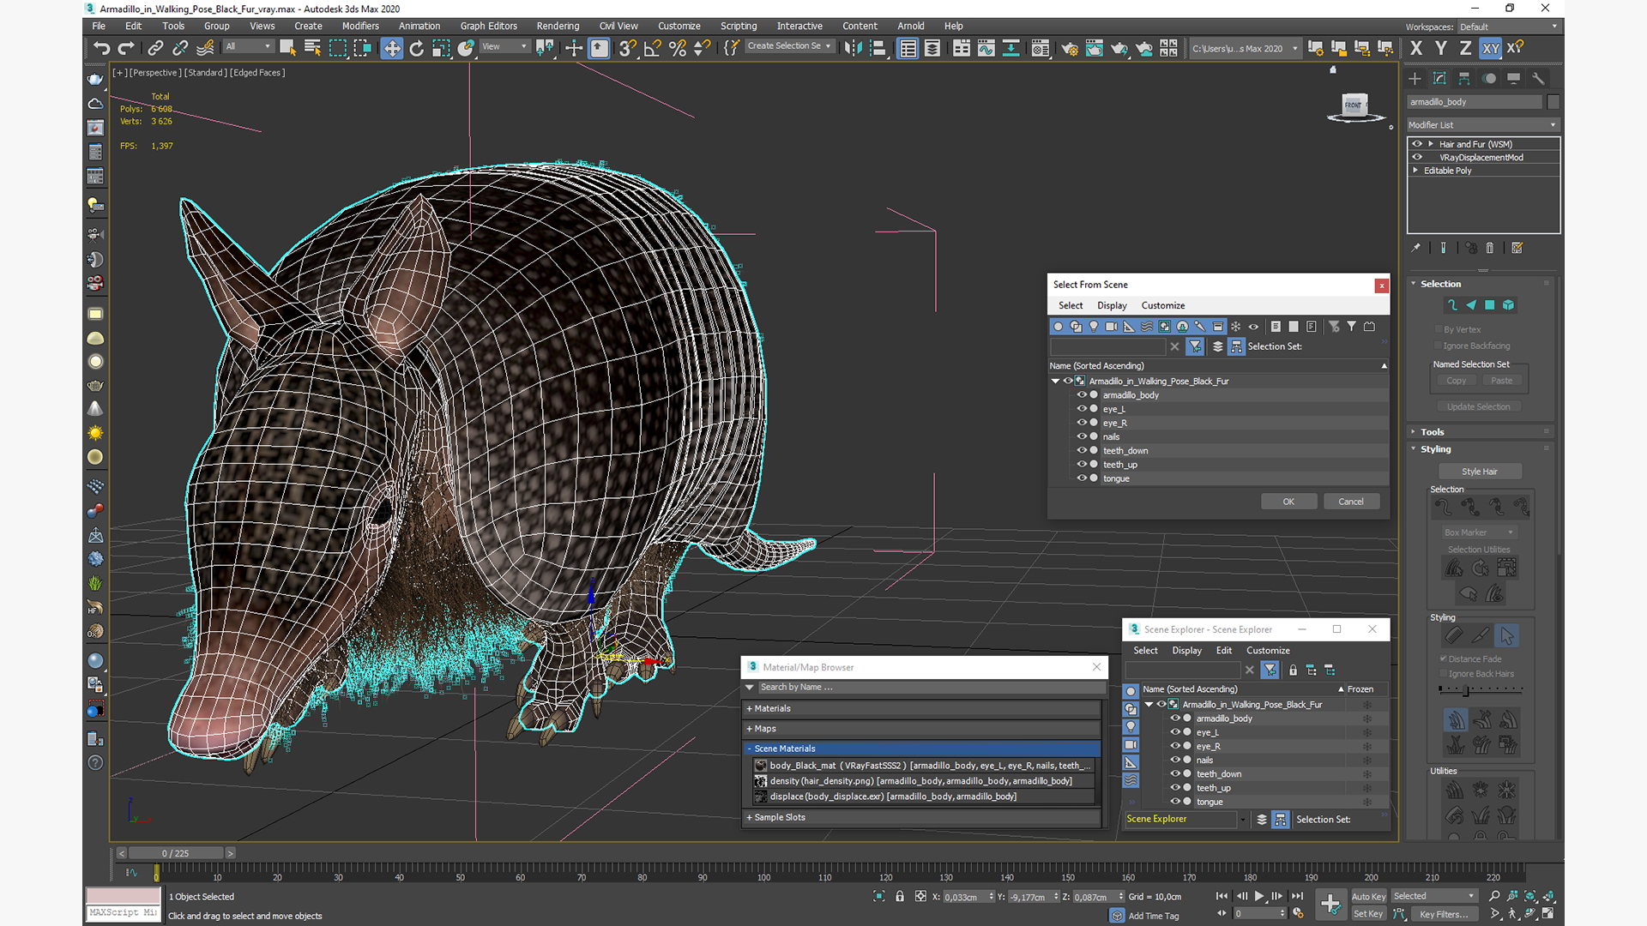This screenshot has width=1647, height=926.
Task: Play the animation
Action: tap(1259, 896)
